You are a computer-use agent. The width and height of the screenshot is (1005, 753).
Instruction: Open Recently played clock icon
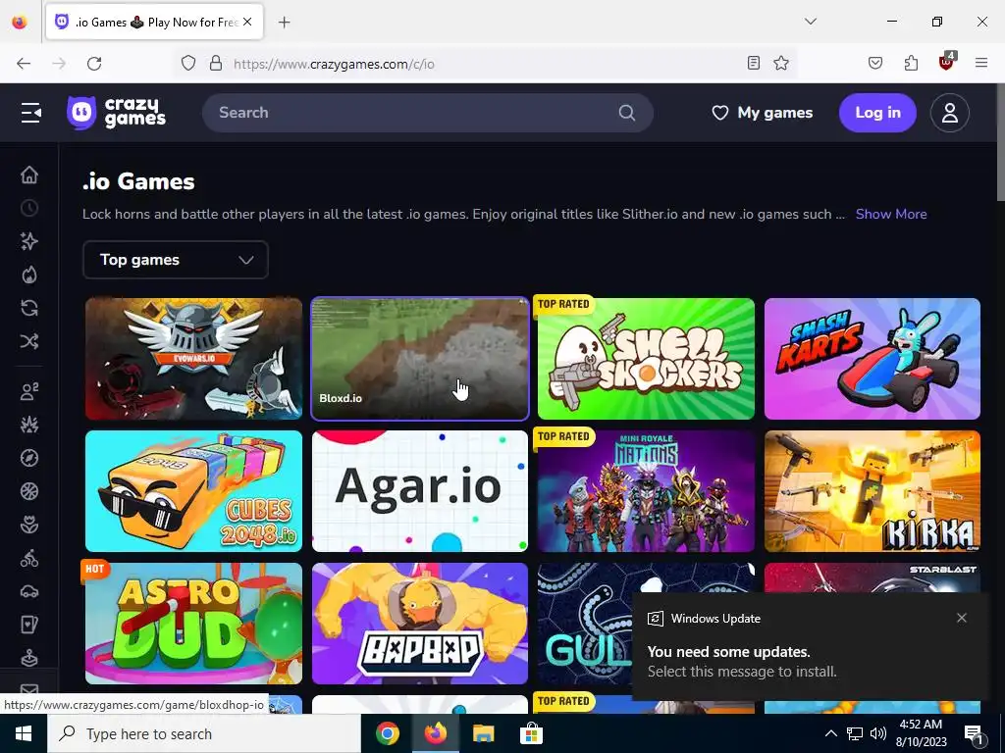tap(29, 208)
